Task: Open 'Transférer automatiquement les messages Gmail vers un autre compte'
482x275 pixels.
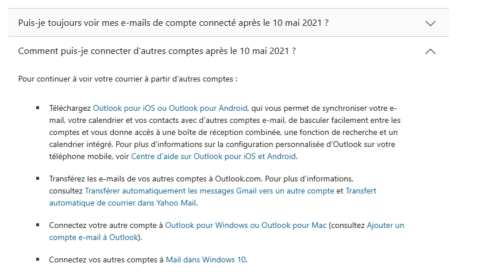Action: [209, 191]
